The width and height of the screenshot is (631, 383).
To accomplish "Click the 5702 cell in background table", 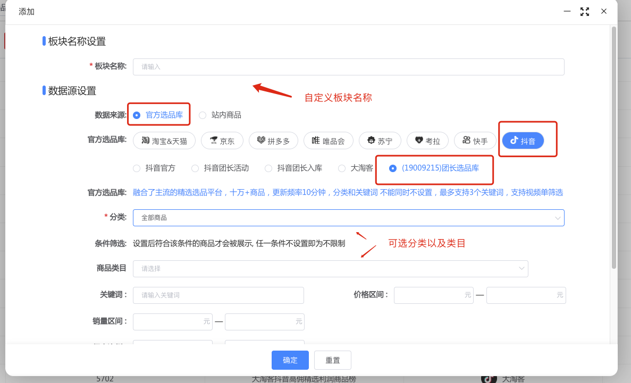I will pyautogui.click(x=105, y=379).
